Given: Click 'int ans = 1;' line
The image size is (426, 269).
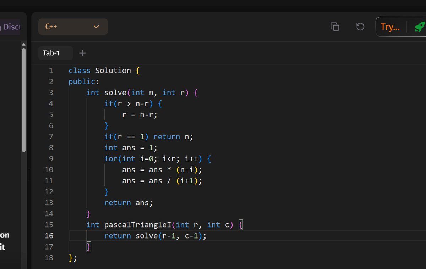Looking at the screenshot, I should tap(131, 147).
